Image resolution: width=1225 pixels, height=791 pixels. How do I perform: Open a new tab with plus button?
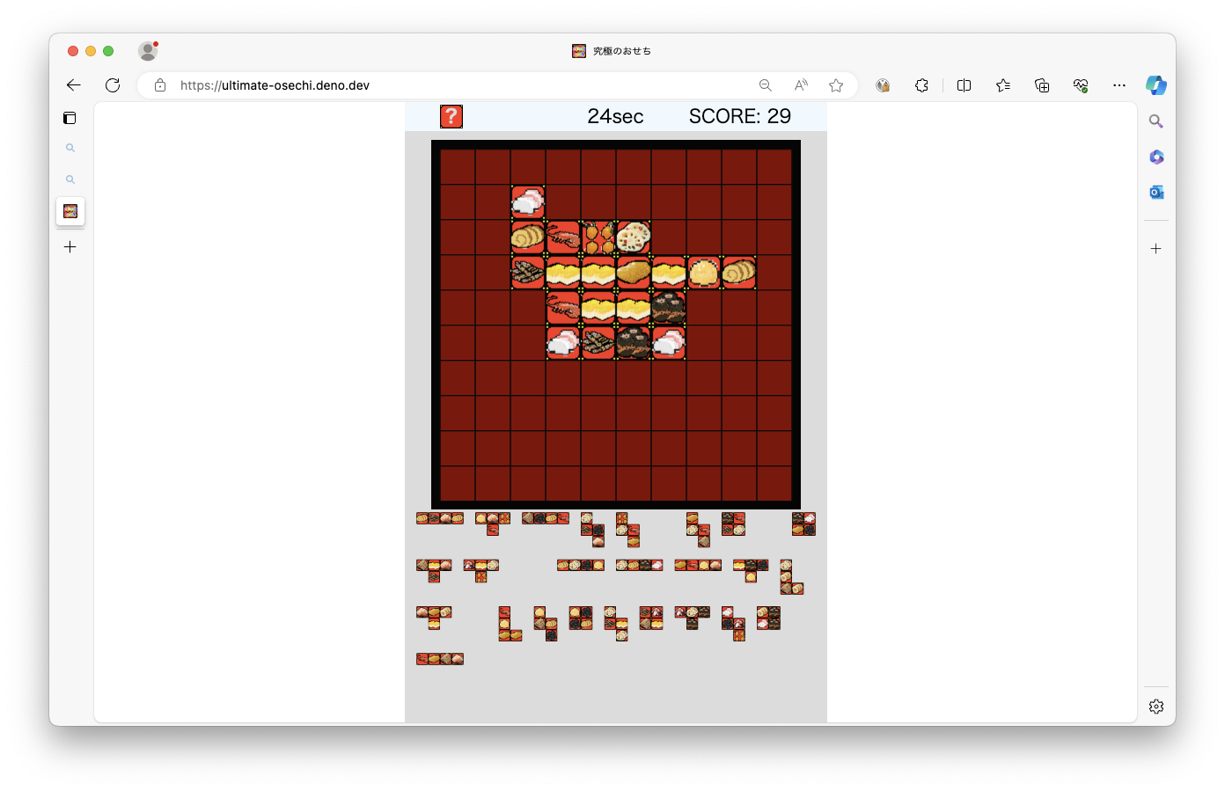pos(70,247)
